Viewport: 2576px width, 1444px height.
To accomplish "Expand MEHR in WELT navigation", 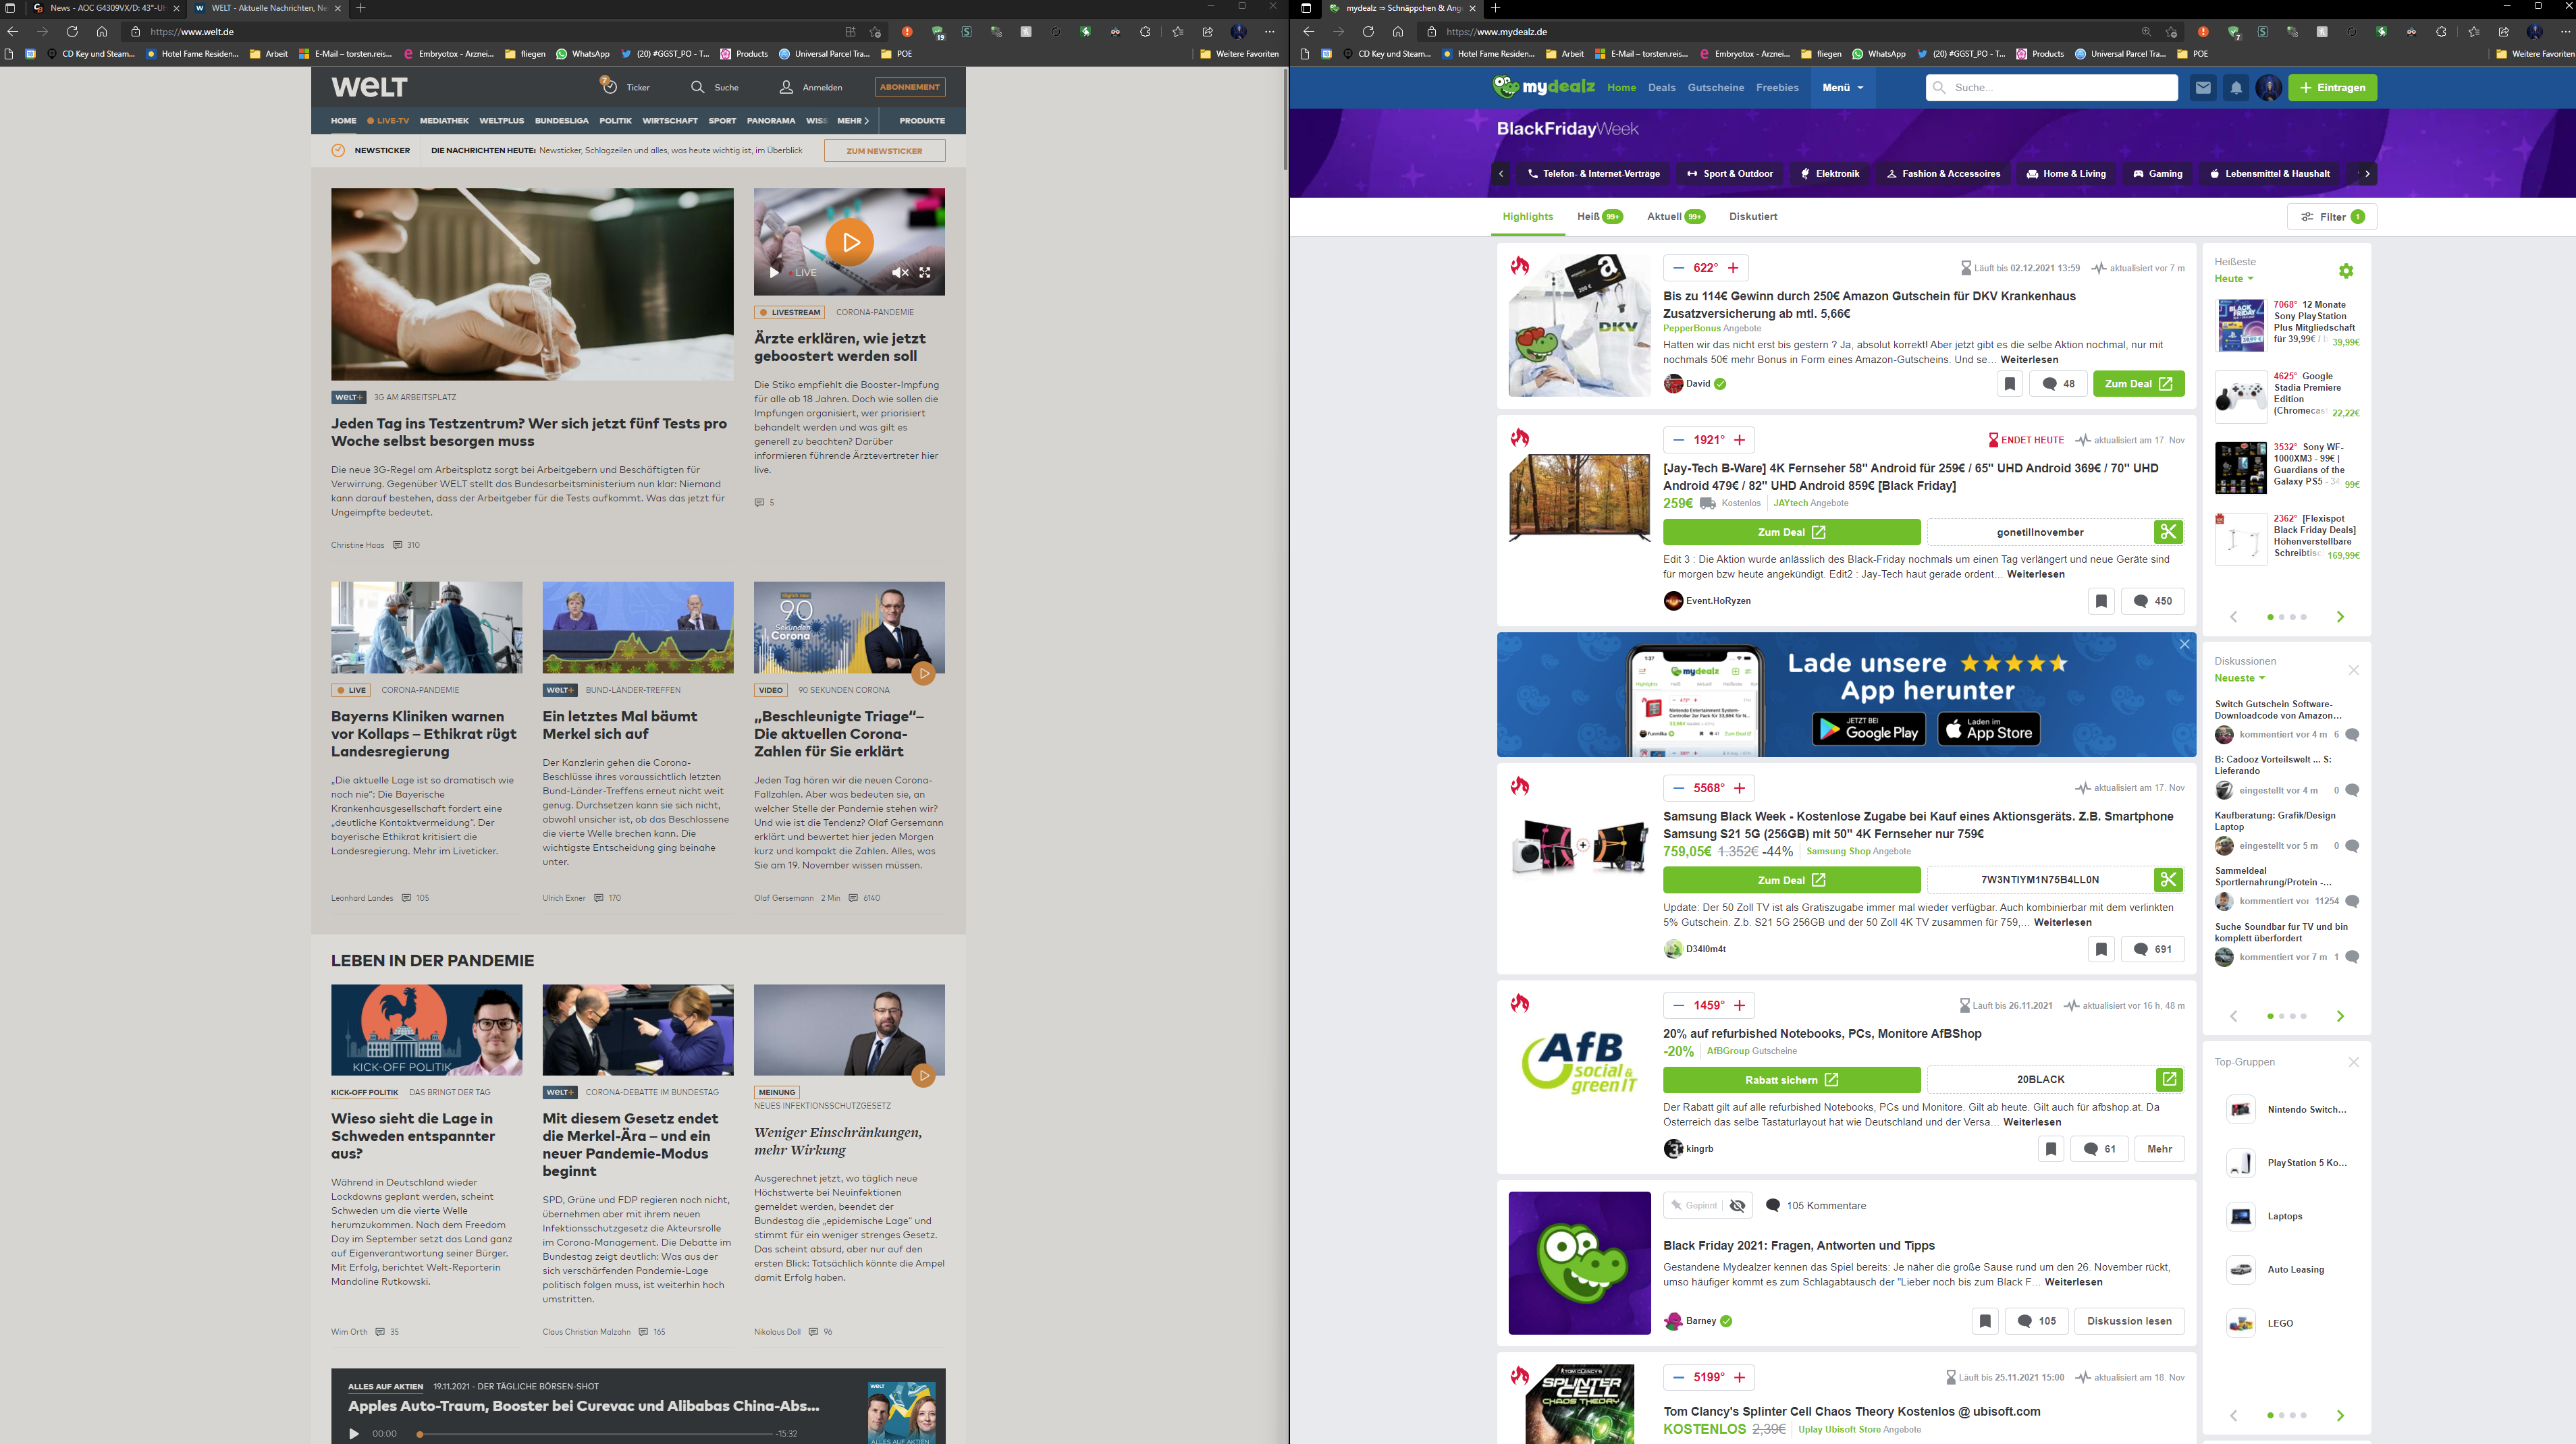I will click(853, 121).
